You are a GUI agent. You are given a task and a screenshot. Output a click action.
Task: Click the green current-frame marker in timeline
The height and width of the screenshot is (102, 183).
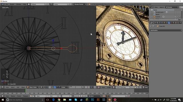[25, 91]
